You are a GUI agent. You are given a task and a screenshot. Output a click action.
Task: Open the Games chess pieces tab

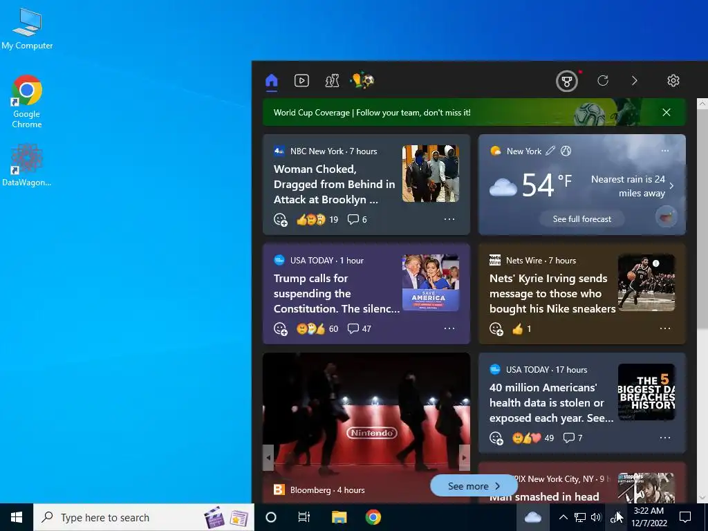pyautogui.click(x=333, y=81)
